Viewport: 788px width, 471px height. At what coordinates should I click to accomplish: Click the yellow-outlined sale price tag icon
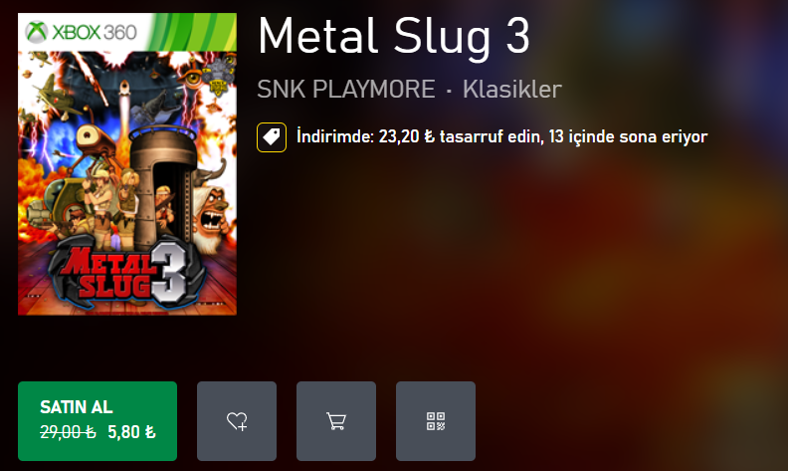tap(272, 136)
